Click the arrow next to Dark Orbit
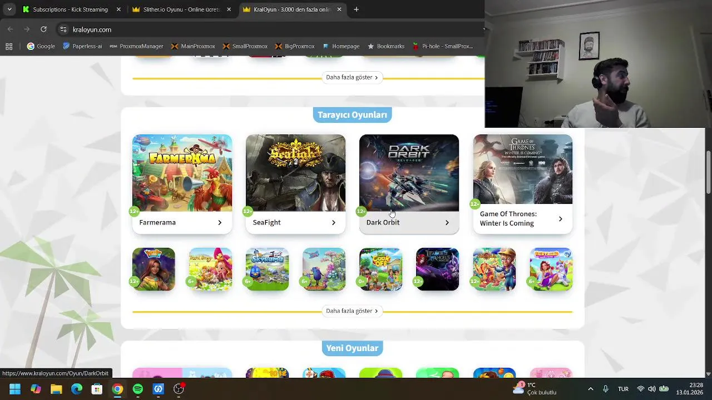Screen dimensions: 712x400 pos(447,223)
